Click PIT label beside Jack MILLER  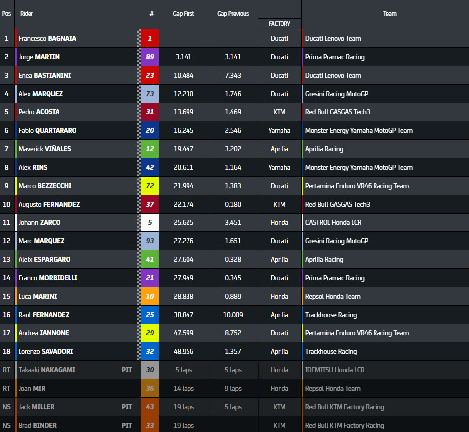tap(127, 407)
